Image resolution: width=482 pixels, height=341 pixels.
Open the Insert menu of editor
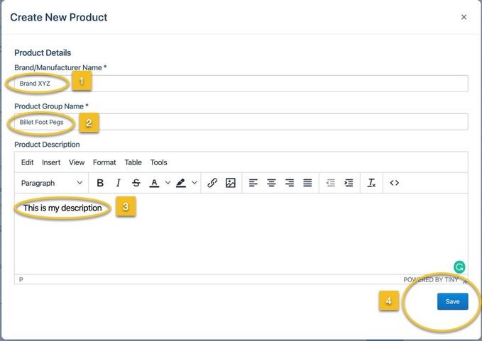tap(51, 162)
